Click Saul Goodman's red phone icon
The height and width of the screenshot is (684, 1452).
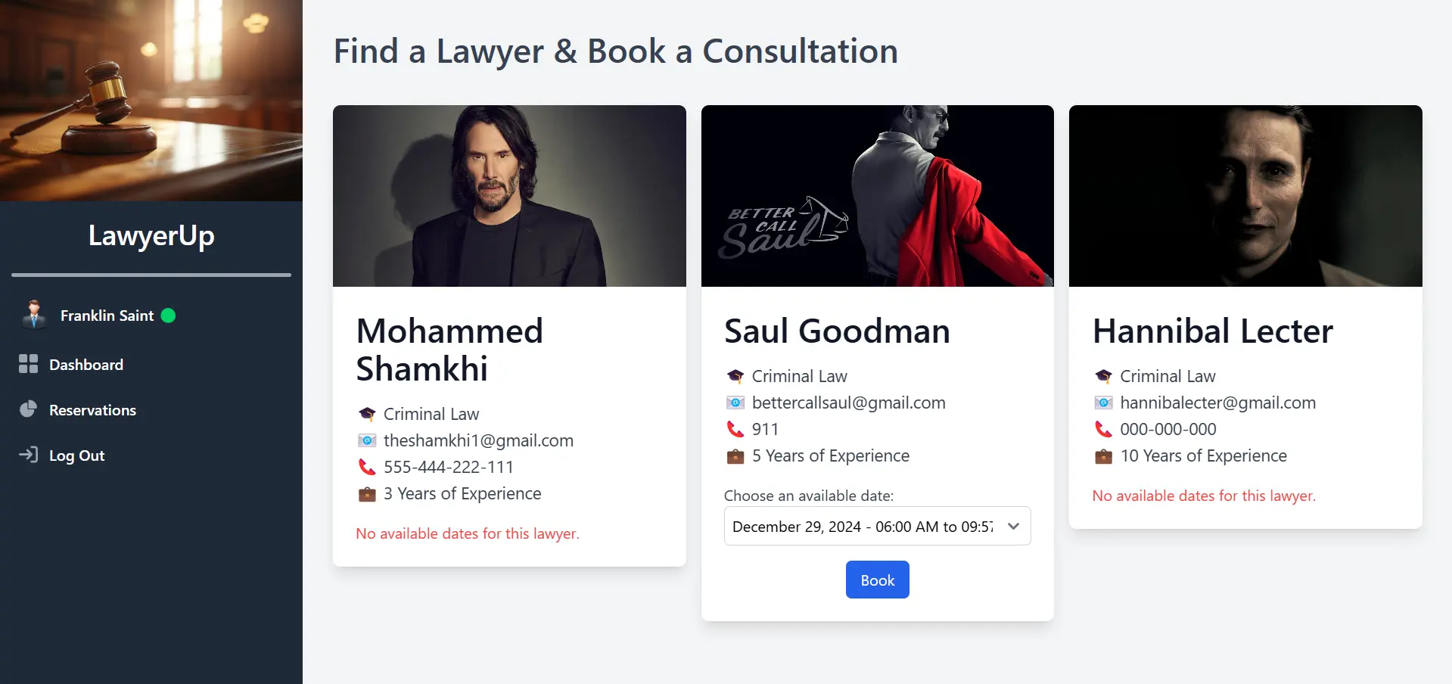[735, 429]
